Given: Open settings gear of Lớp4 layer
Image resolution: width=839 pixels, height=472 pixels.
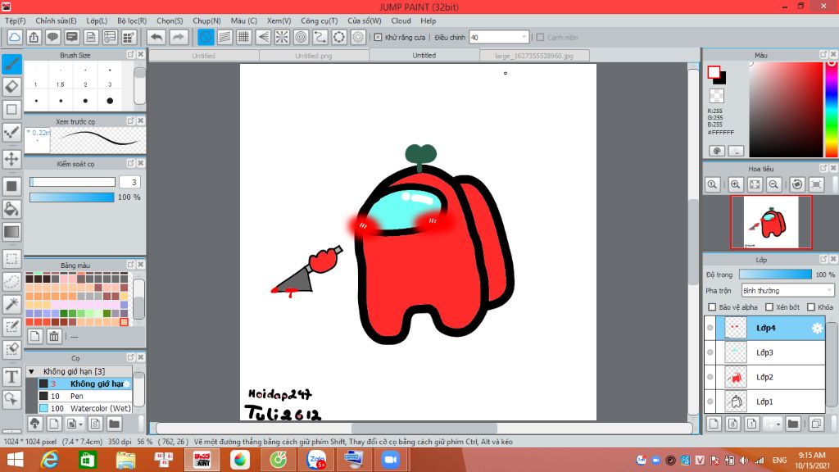Looking at the screenshot, I should click(817, 328).
